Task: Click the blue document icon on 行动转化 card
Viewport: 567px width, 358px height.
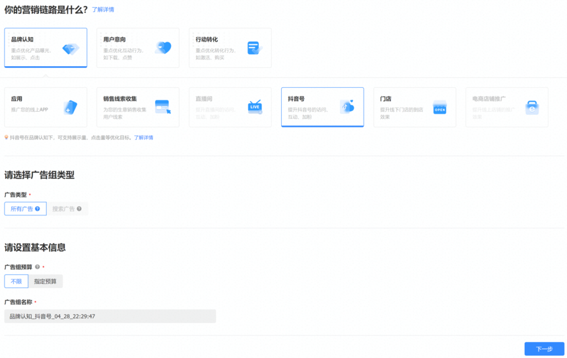Action: click(x=254, y=48)
